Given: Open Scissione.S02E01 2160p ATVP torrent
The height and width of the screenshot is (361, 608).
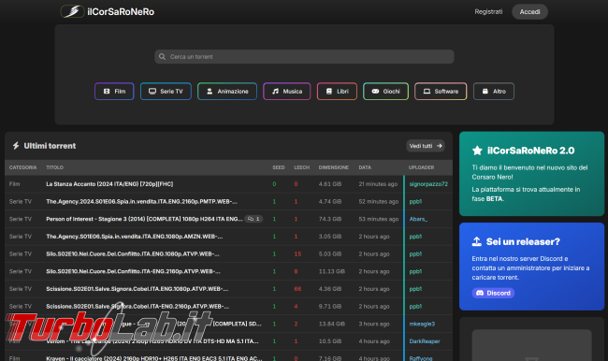Looking at the screenshot, I should click(138, 307).
